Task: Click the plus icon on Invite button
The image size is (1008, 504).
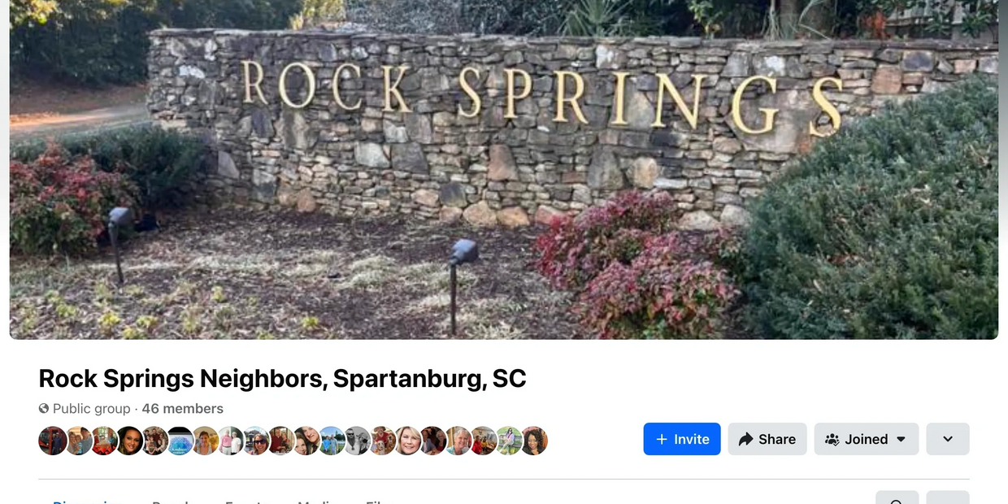Action: (x=662, y=439)
